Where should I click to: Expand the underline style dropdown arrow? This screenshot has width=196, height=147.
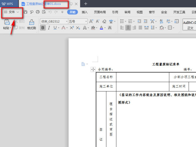pyautogui.click(x=58, y=28)
